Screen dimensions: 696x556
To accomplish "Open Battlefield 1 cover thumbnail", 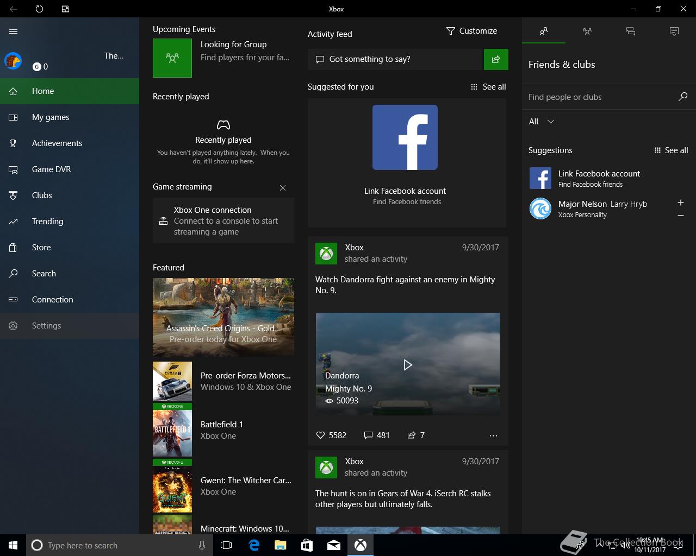I will pos(172,430).
